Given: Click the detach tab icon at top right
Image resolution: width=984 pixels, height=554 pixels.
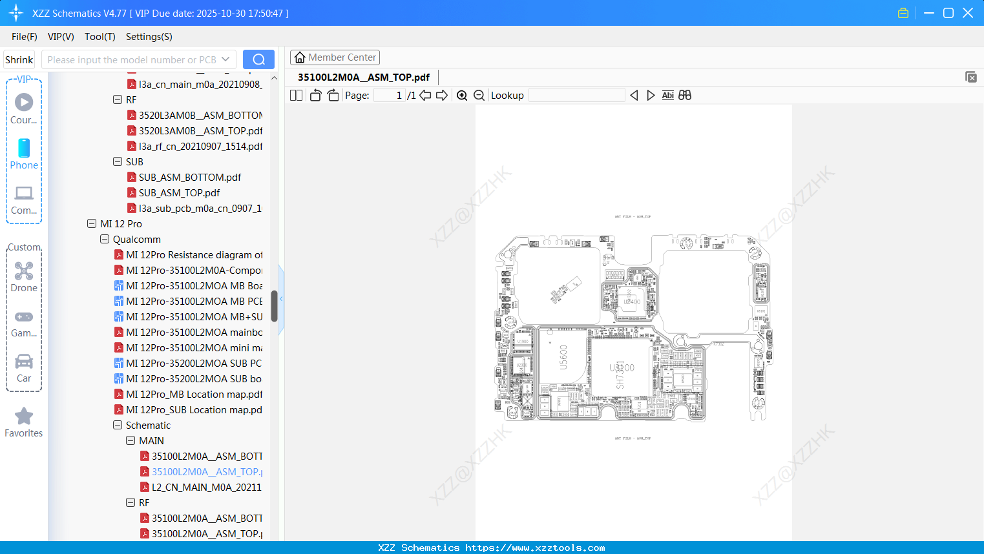Looking at the screenshot, I should pos(970,77).
